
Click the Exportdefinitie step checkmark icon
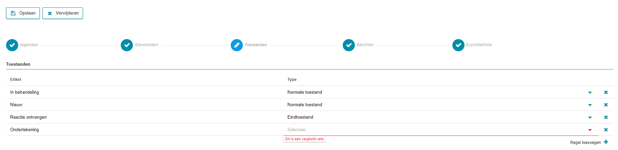458,45
